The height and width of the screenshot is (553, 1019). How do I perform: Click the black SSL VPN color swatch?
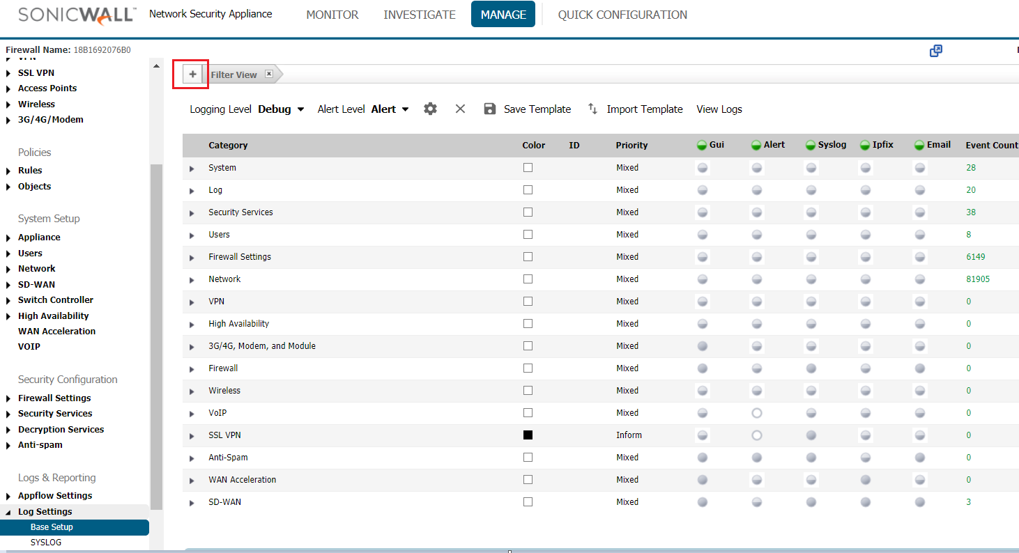click(528, 435)
